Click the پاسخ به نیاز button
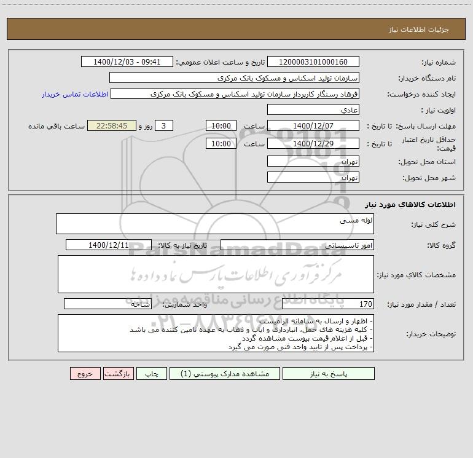473x458 pixels. 329,374
